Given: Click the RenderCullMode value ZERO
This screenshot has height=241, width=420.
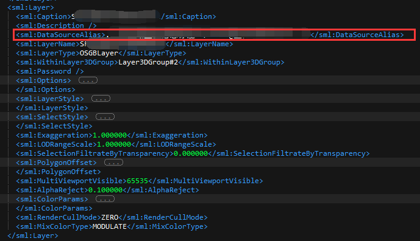Looking at the screenshot, I should (x=110, y=217).
